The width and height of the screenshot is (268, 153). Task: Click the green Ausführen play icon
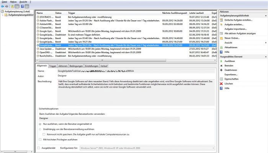coord(221,61)
